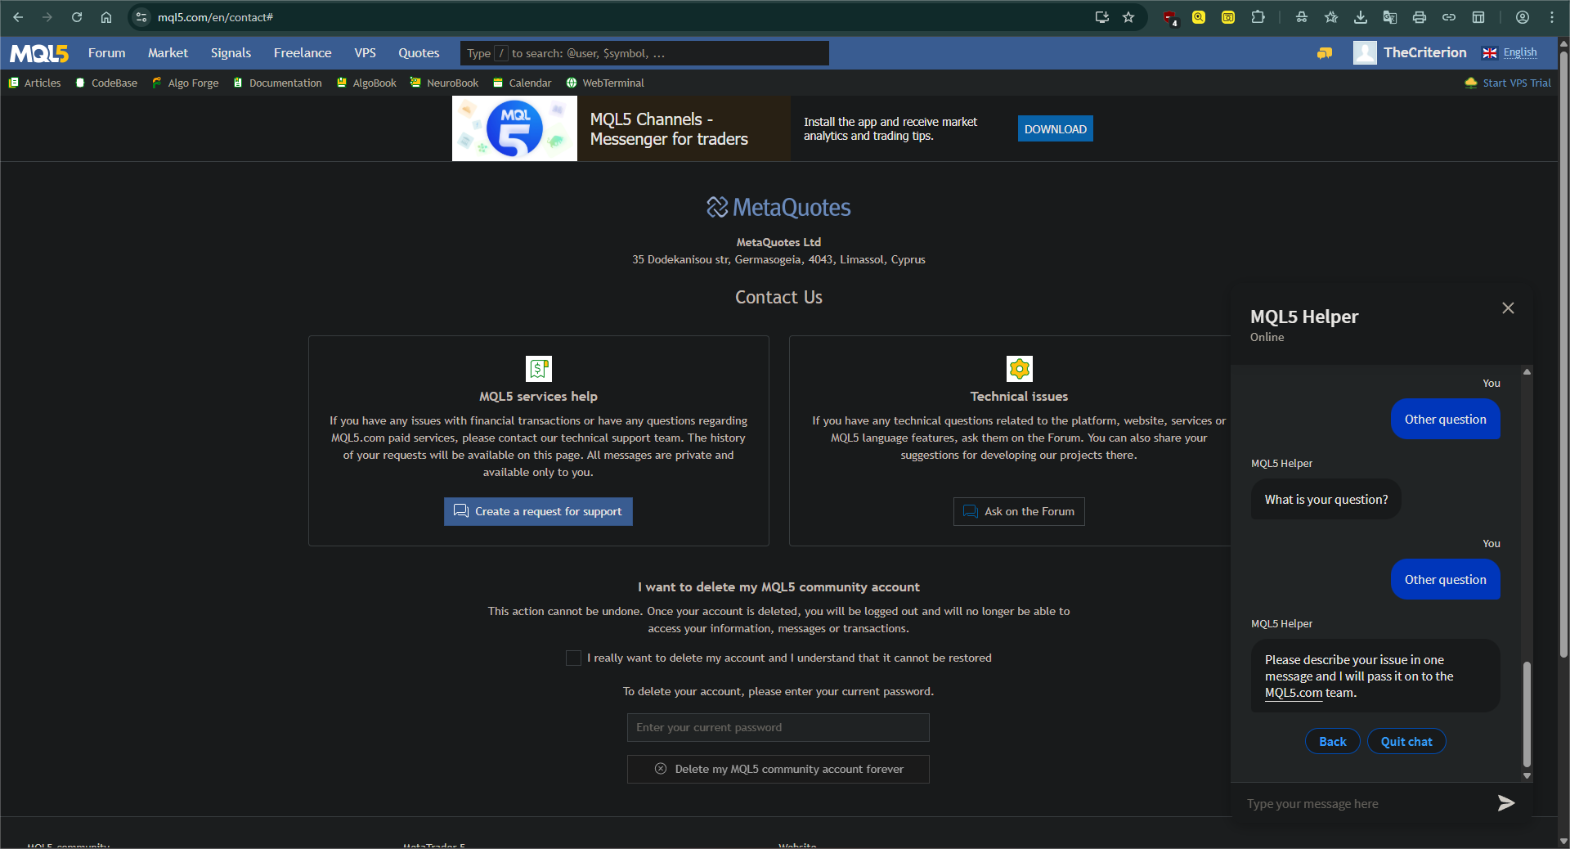Focus the site search field

click(644, 53)
